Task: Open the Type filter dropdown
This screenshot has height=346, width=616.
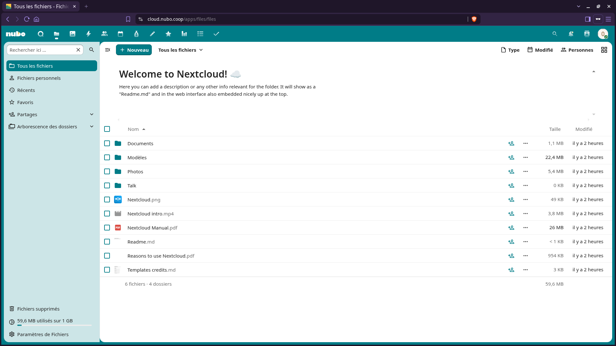Action: coord(510,50)
